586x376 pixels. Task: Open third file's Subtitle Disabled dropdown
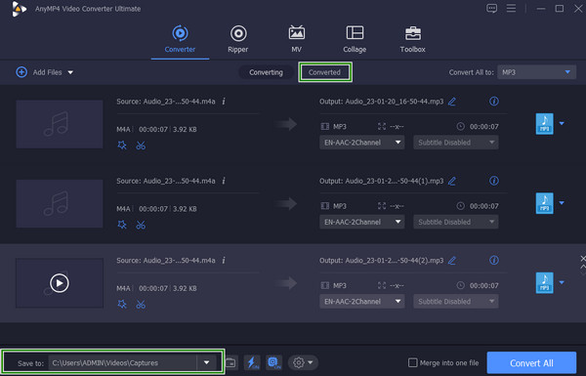[x=455, y=302]
